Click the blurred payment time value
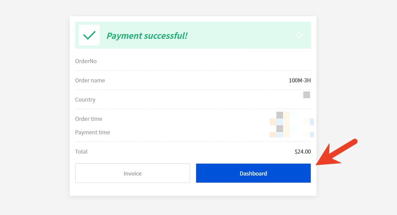397x215 pixels. (291, 132)
